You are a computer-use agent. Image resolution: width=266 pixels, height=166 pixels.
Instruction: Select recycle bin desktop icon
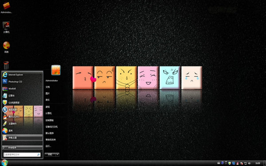tap(6, 66)
